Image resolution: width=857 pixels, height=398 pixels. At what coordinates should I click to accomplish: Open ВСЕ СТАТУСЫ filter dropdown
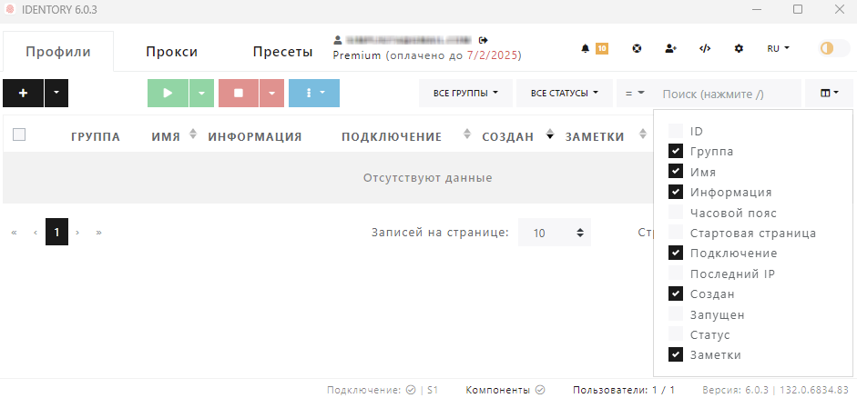pos(565,94)
